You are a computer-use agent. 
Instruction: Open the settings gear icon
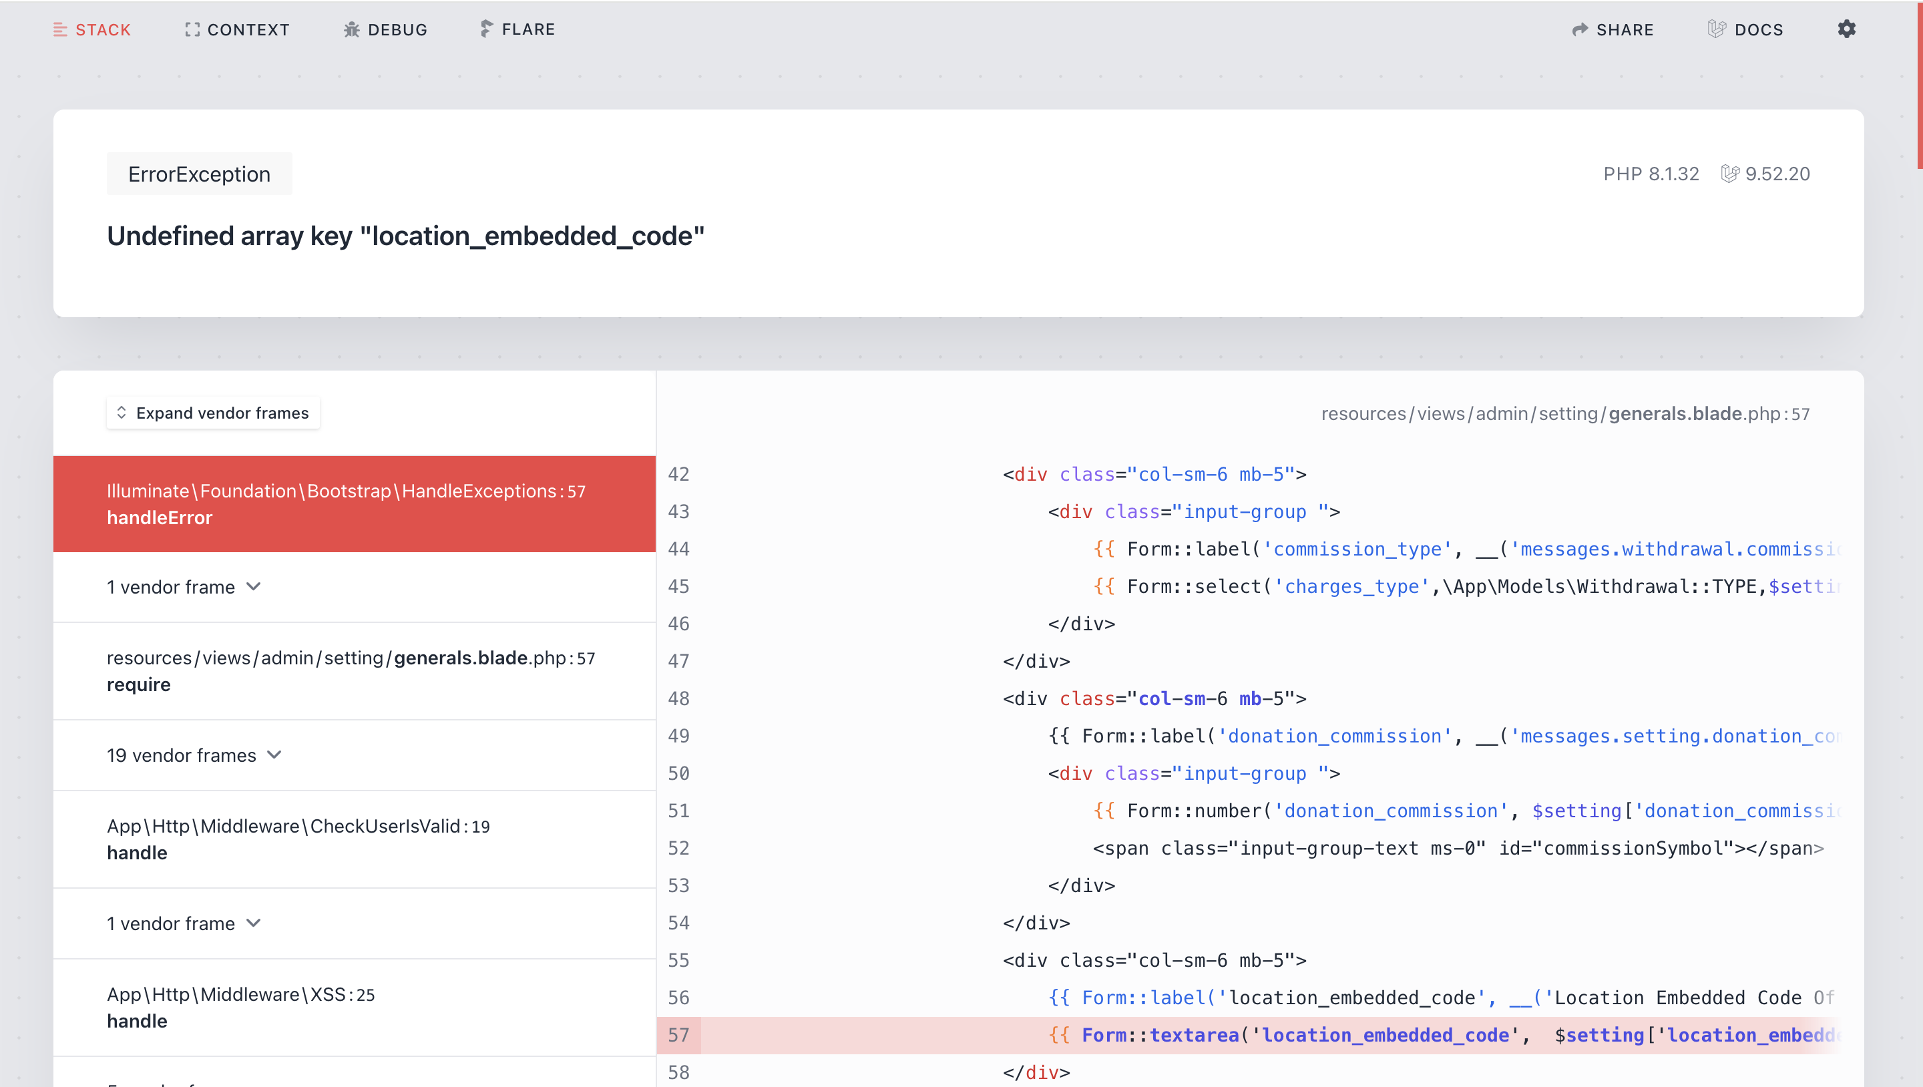point(1846,29)
